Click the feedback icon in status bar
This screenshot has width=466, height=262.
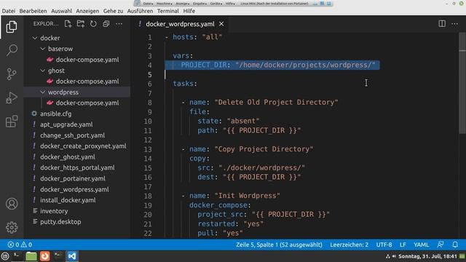click(x=441, y=245)
